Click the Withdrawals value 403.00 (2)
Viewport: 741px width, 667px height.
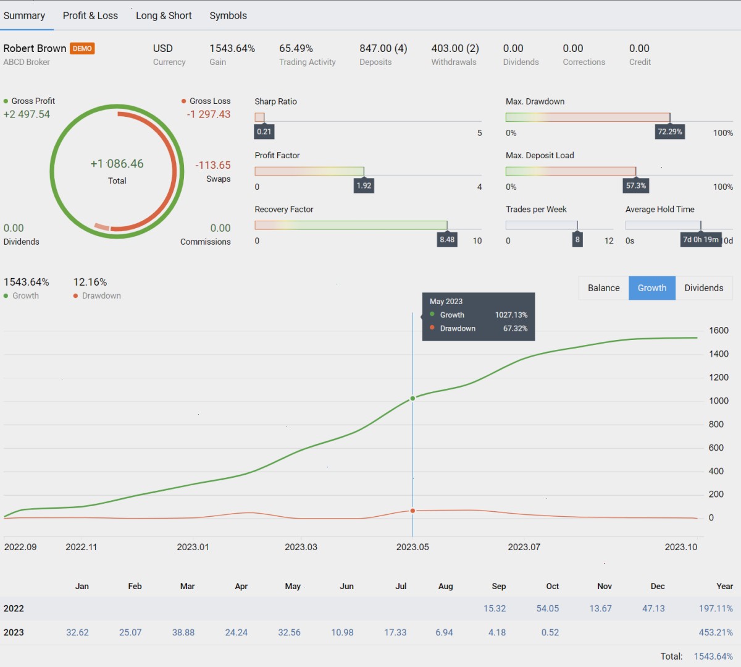point(455,48)
